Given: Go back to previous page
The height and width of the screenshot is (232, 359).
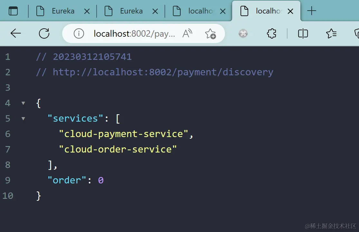Looking at the screenshot, I should click(16, 33).
